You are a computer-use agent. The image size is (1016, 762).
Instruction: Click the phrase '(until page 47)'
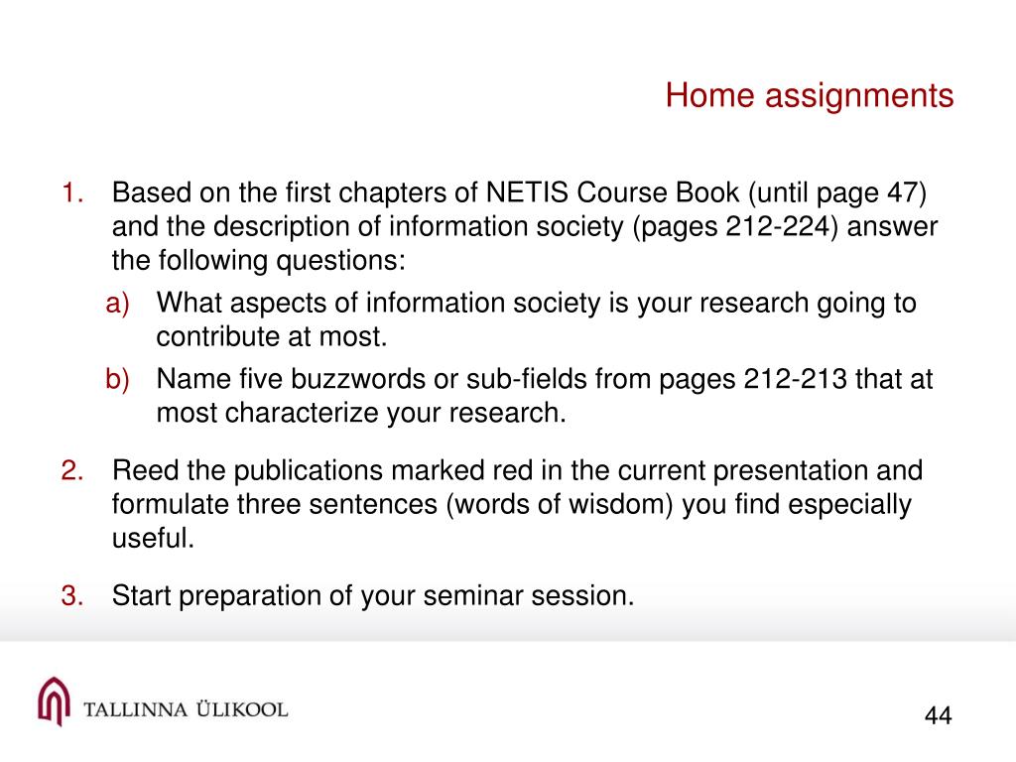837,193
